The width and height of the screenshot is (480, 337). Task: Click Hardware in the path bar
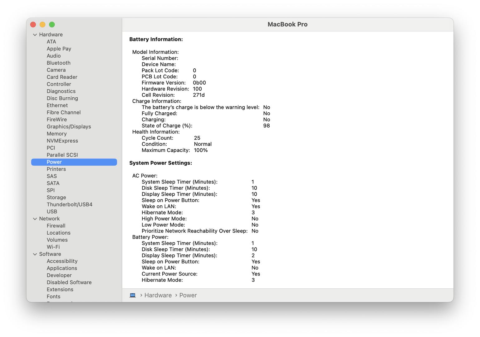coord(158,295)
